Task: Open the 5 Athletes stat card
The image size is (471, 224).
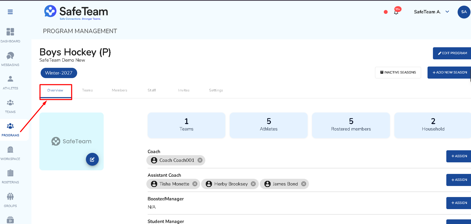Action: (269, 125)
